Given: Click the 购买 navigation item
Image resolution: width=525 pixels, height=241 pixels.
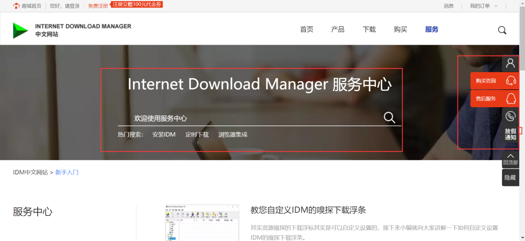Looking at the screenshot, I should 400,29.
